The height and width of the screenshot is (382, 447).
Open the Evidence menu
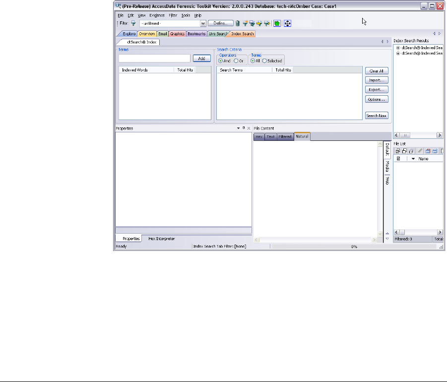[x=157, y=15]
